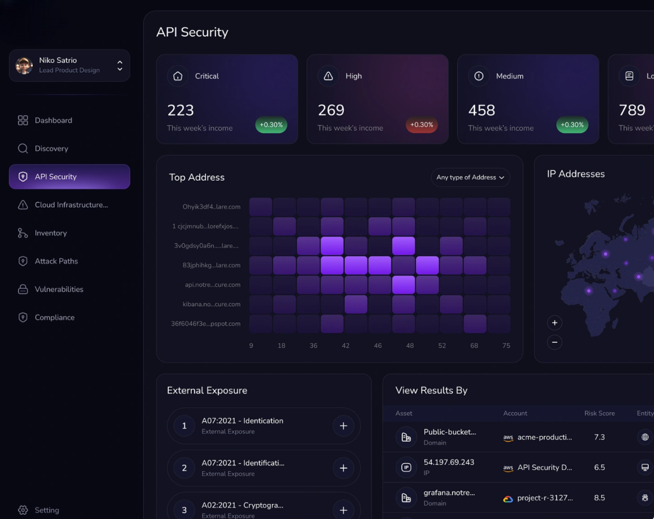Screen dimensions: 654x519
Task: Click the Inventory branch icon
Action: 23,233
